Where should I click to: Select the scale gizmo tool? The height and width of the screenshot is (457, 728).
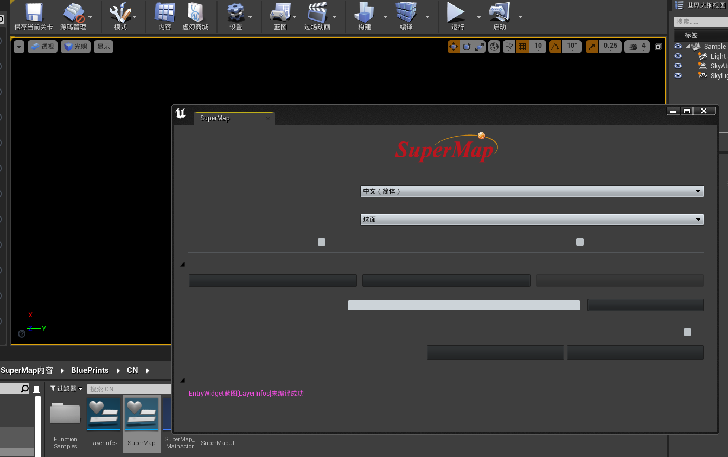tap(480, 47)
